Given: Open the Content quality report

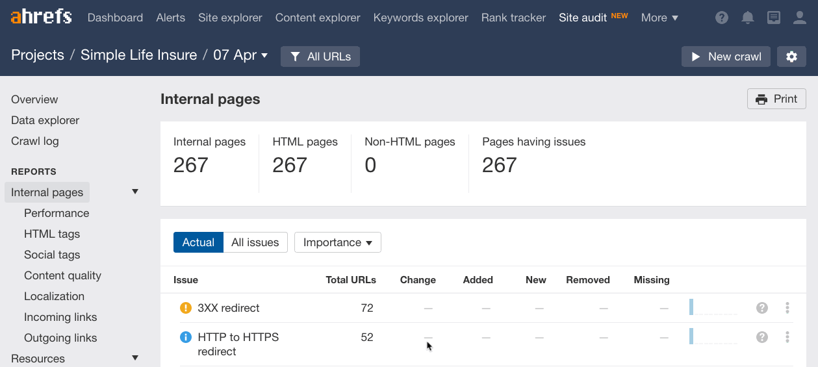Looking at the screenshot, I should click(62, 275).
